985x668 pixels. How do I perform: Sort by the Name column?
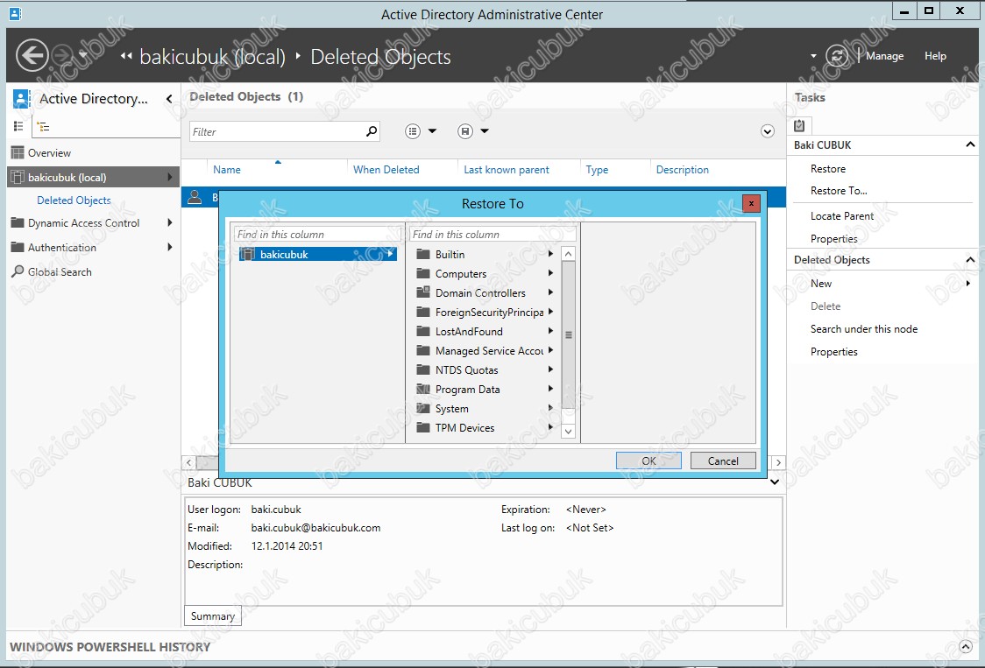[x=227, y=170]
